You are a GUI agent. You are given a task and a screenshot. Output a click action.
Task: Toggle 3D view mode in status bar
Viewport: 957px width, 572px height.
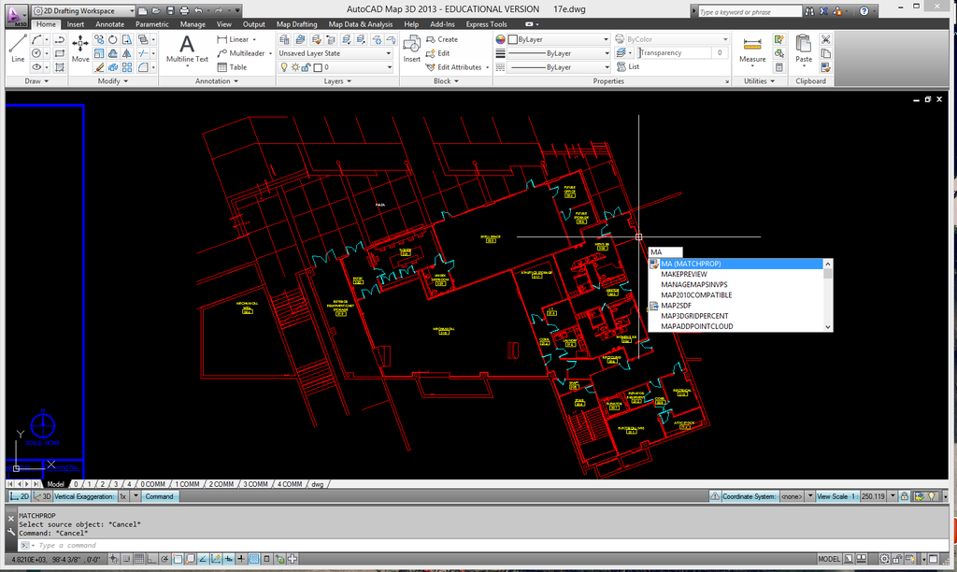(x=42, y=496)
